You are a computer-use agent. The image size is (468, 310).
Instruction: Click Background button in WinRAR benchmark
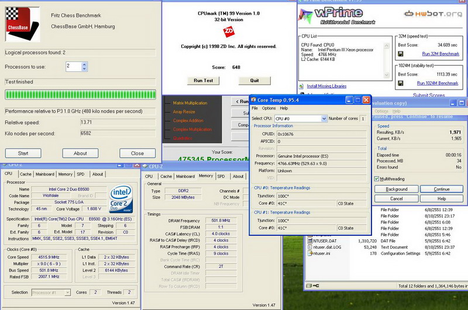(x=397, y=189)
